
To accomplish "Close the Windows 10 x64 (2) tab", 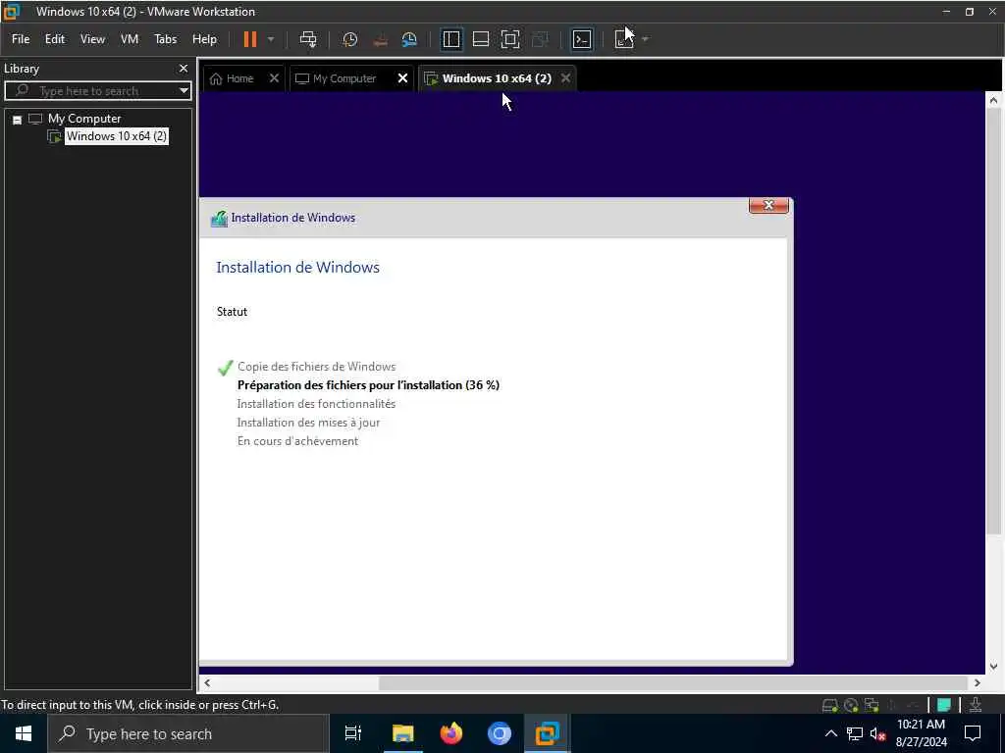I will click(565, 78).
